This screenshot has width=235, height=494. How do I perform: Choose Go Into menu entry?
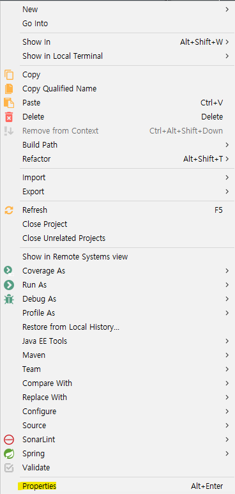pos(35,24)
